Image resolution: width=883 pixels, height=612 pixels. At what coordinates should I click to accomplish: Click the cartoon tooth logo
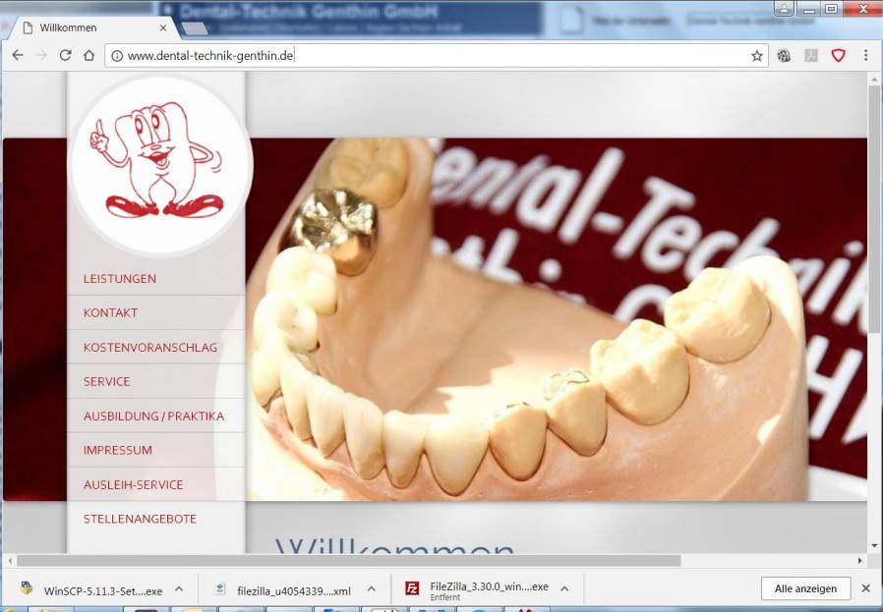tap(160, 165)
